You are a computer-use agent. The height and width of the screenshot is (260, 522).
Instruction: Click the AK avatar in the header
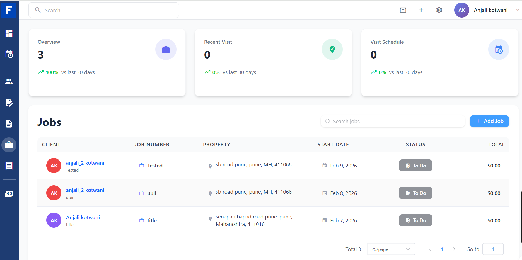click(x=462, y=10)
